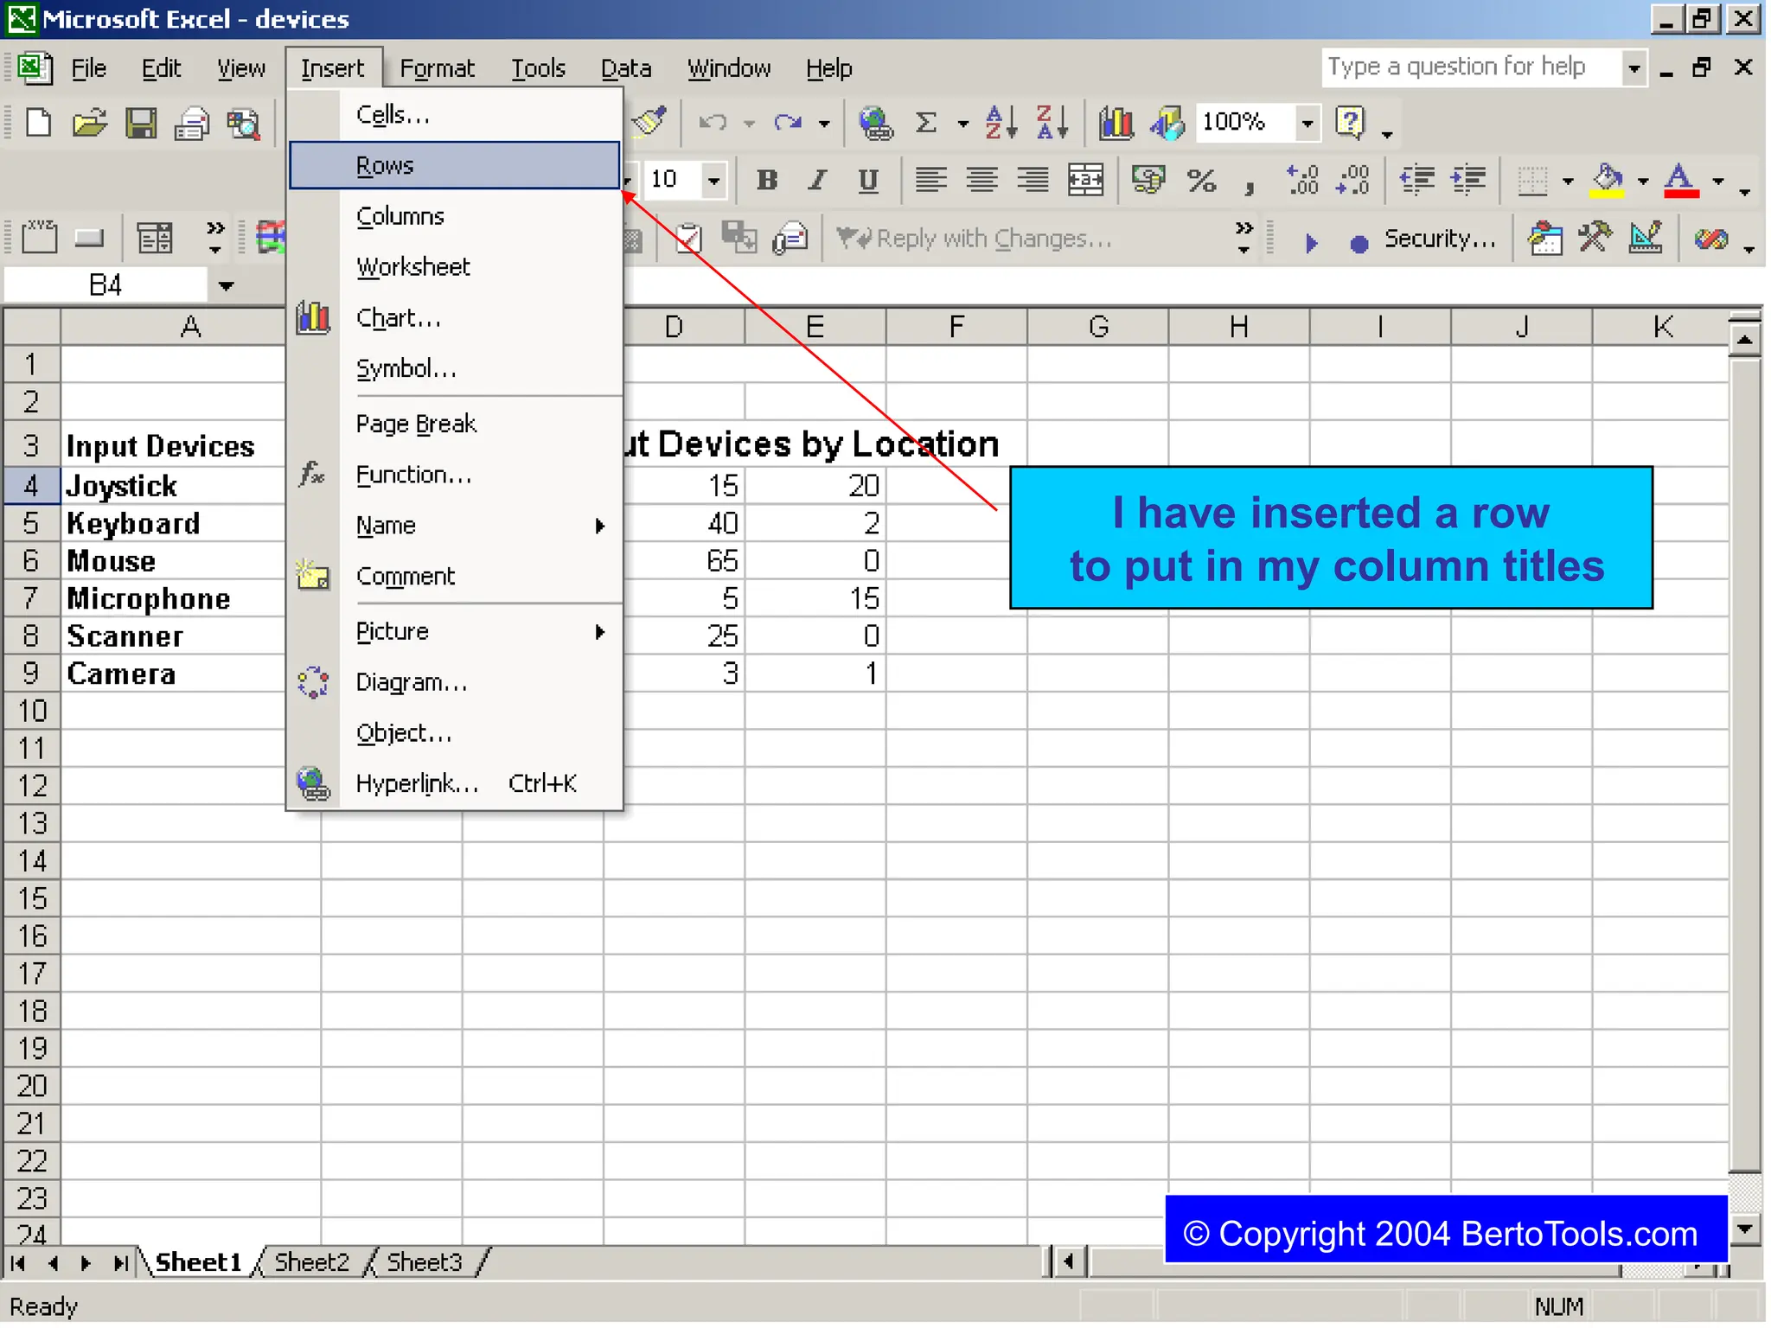
Task: Toggle Underline formatting
Action: click(x=868, y=181)
